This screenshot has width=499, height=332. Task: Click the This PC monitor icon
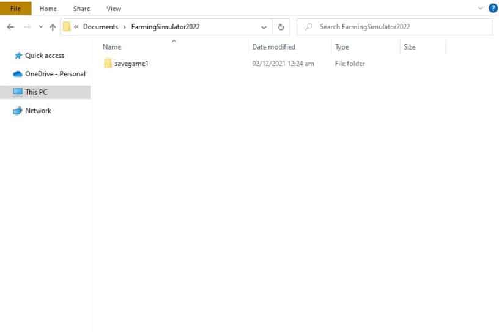pyautogui.click(x=18, y=92)
